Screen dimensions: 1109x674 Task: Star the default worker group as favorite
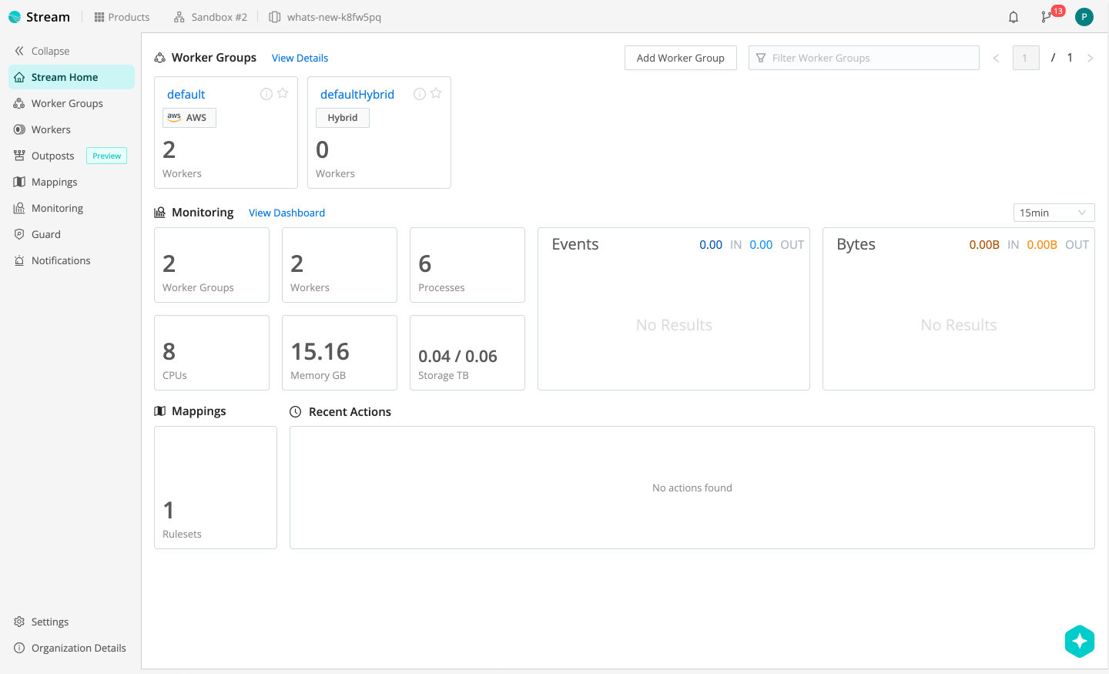(283, 93)
